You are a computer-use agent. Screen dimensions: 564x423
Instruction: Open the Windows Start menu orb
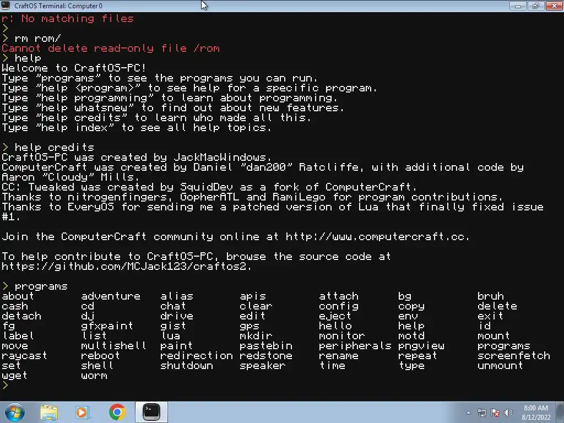[14, 412]
